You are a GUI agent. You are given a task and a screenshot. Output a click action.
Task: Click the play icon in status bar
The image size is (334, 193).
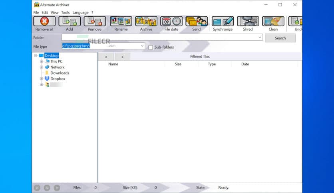point(57,188)
